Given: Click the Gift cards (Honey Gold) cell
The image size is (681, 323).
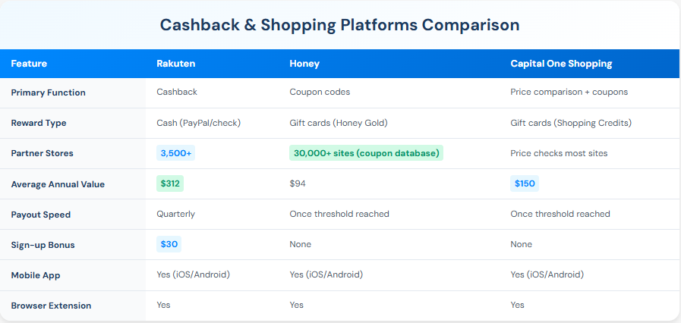Looking at the screenshot, I should (x=339, y=123).
